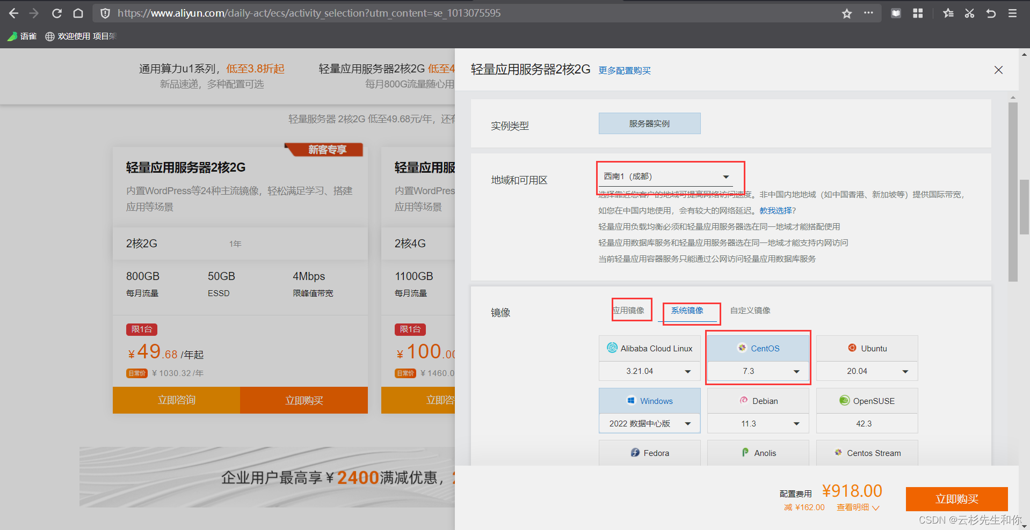The width and height of the screenshot is (1030, 530).
Task: Click the 800GB 每月流量 spec
Action: click(x=143, y=284)
